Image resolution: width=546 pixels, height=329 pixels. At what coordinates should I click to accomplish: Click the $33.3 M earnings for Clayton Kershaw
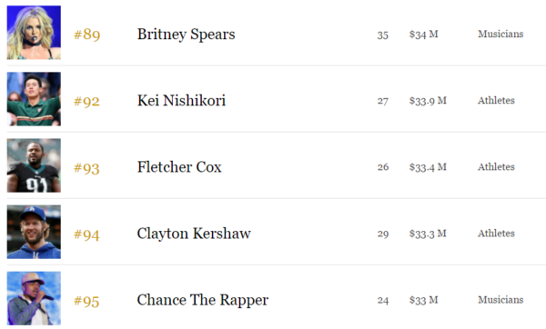tap(428, 234)
